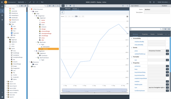The height and width of the screenshot is (99, 171).
Task: Click the magnifier icon in preview toolbar
Action: pos(127,6)
